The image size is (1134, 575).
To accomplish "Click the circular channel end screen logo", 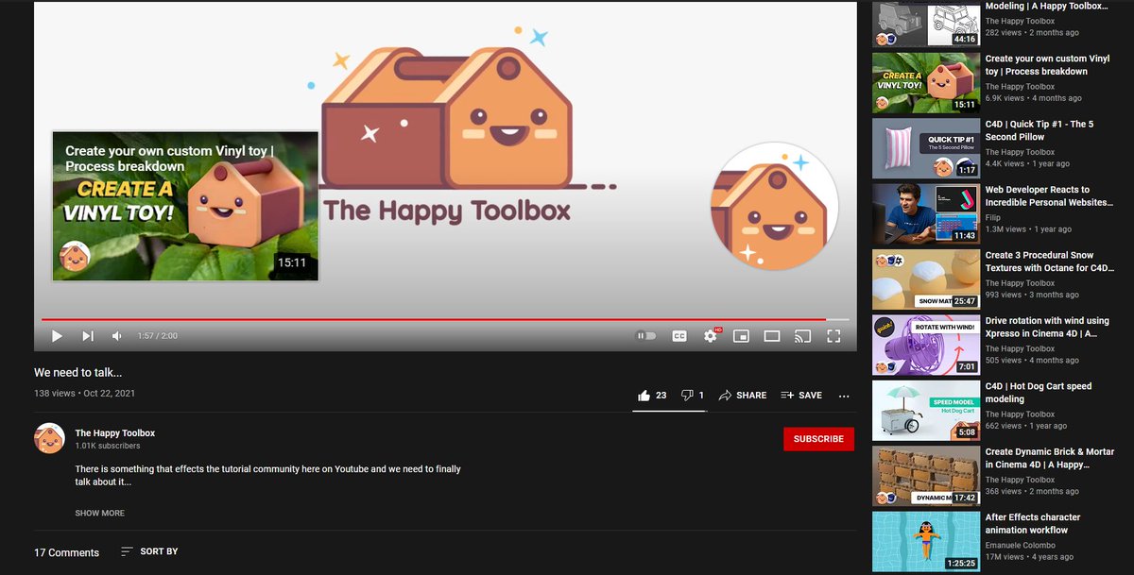I will point(775,206).
